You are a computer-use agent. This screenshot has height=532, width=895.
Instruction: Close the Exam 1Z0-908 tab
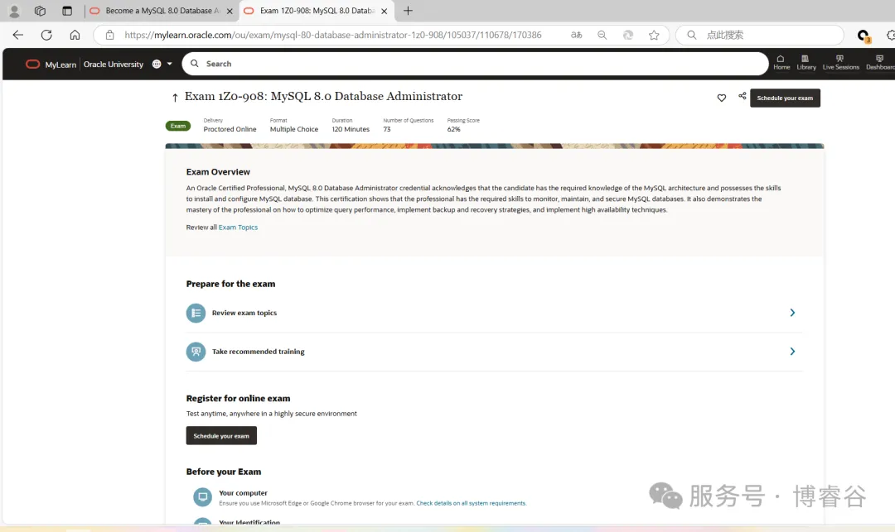tap(385, 11)
